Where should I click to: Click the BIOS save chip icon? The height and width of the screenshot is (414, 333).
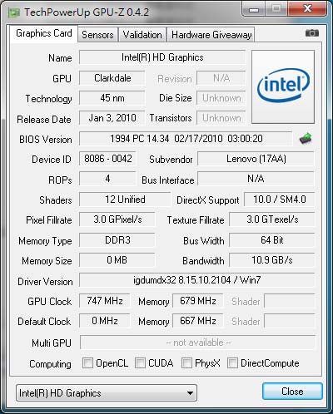[x=306, y=139]
